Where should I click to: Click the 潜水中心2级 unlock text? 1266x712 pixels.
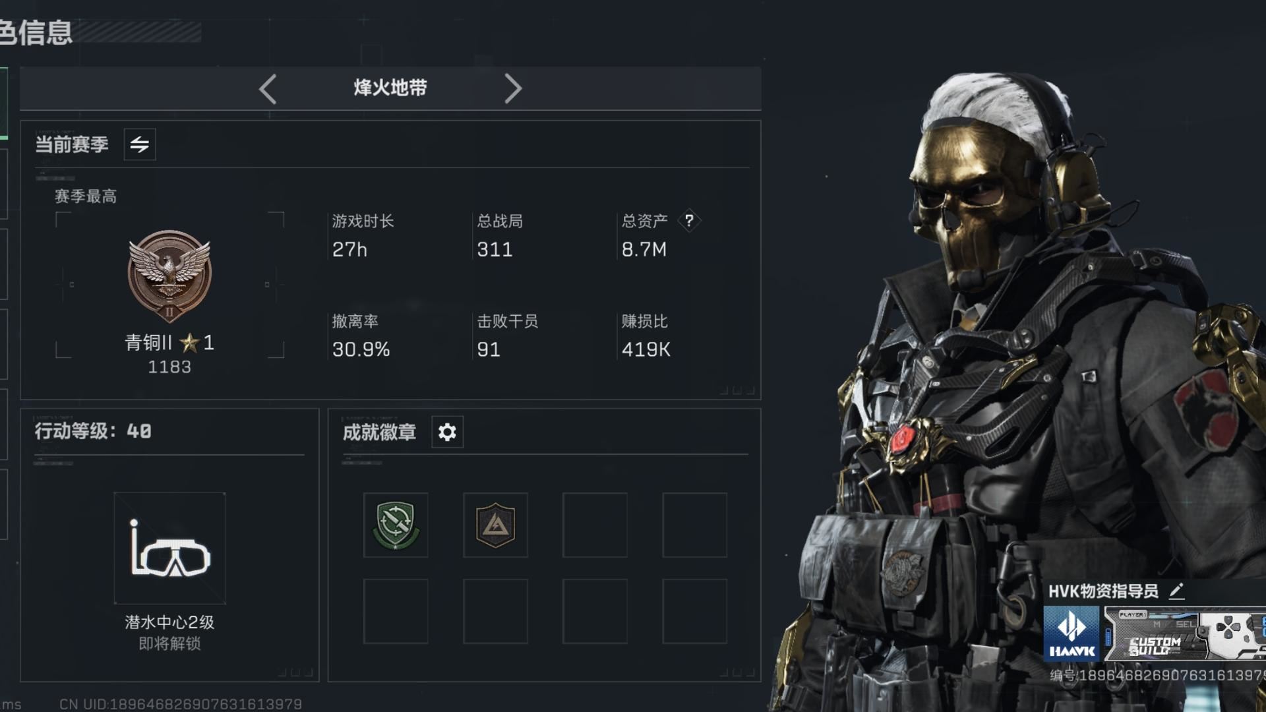[169, 622]
